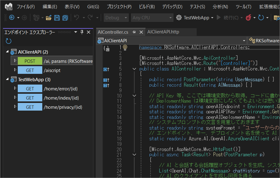
Task: Click the code structure icon beside line 1
Action: pos(107,48)
